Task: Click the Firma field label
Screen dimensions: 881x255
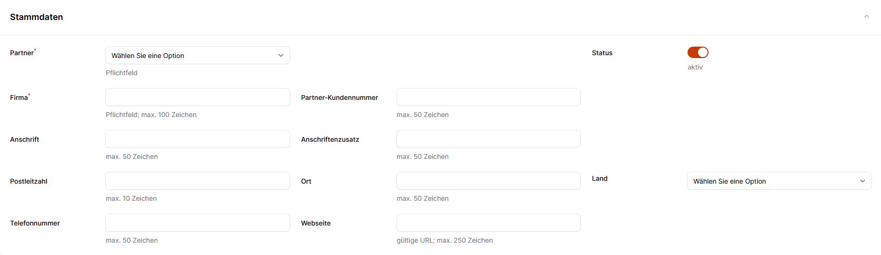Action: pos(19,98)
